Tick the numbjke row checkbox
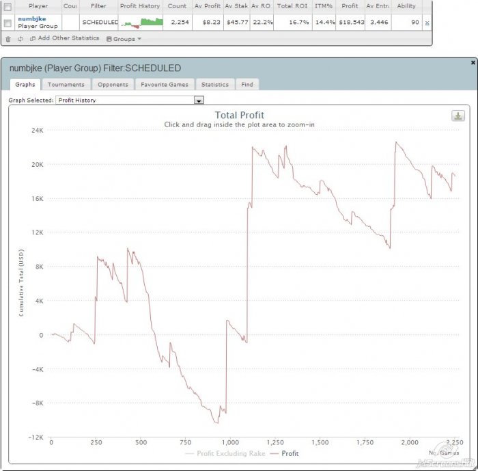 (8, 23)
